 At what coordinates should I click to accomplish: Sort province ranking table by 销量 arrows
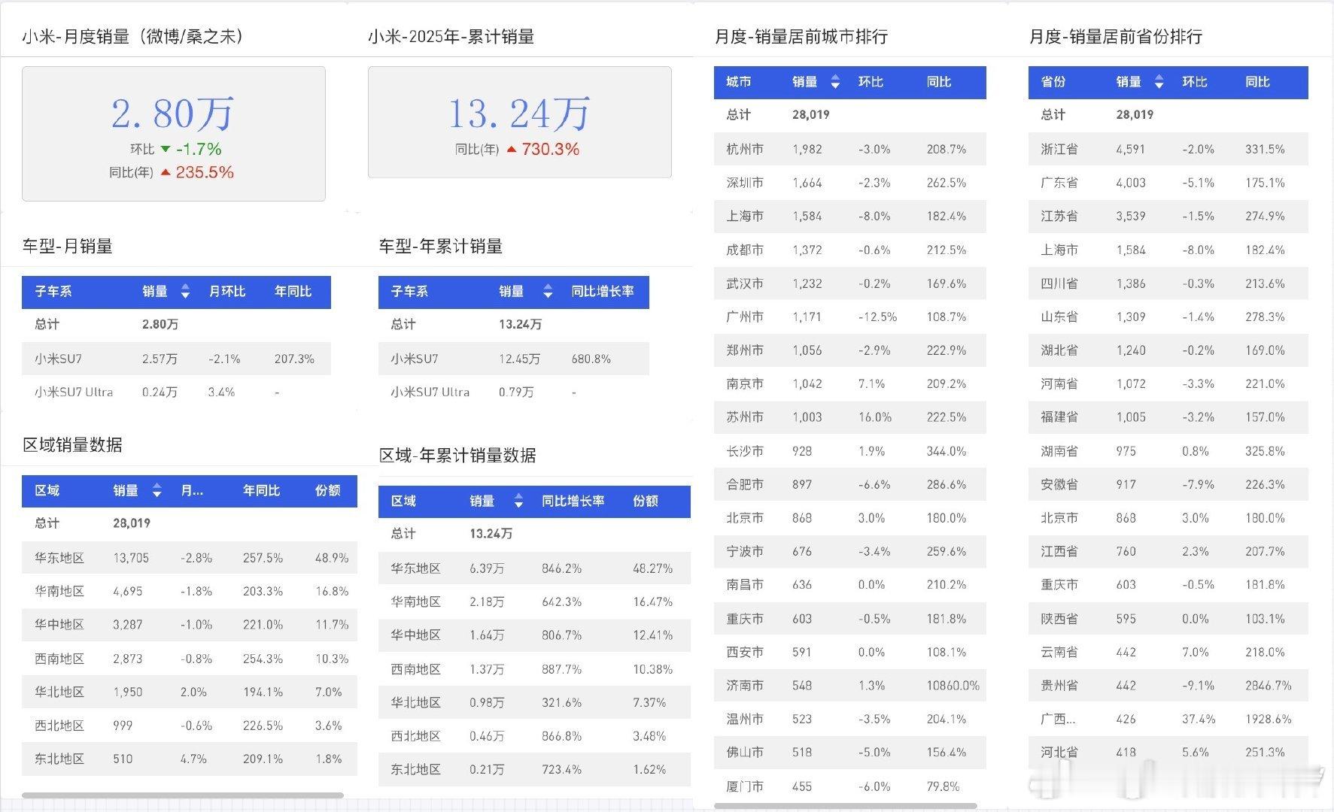(x=1159, y=82)
